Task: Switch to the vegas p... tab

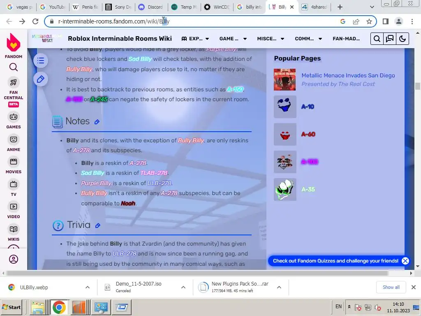Action: coord(19,7)
